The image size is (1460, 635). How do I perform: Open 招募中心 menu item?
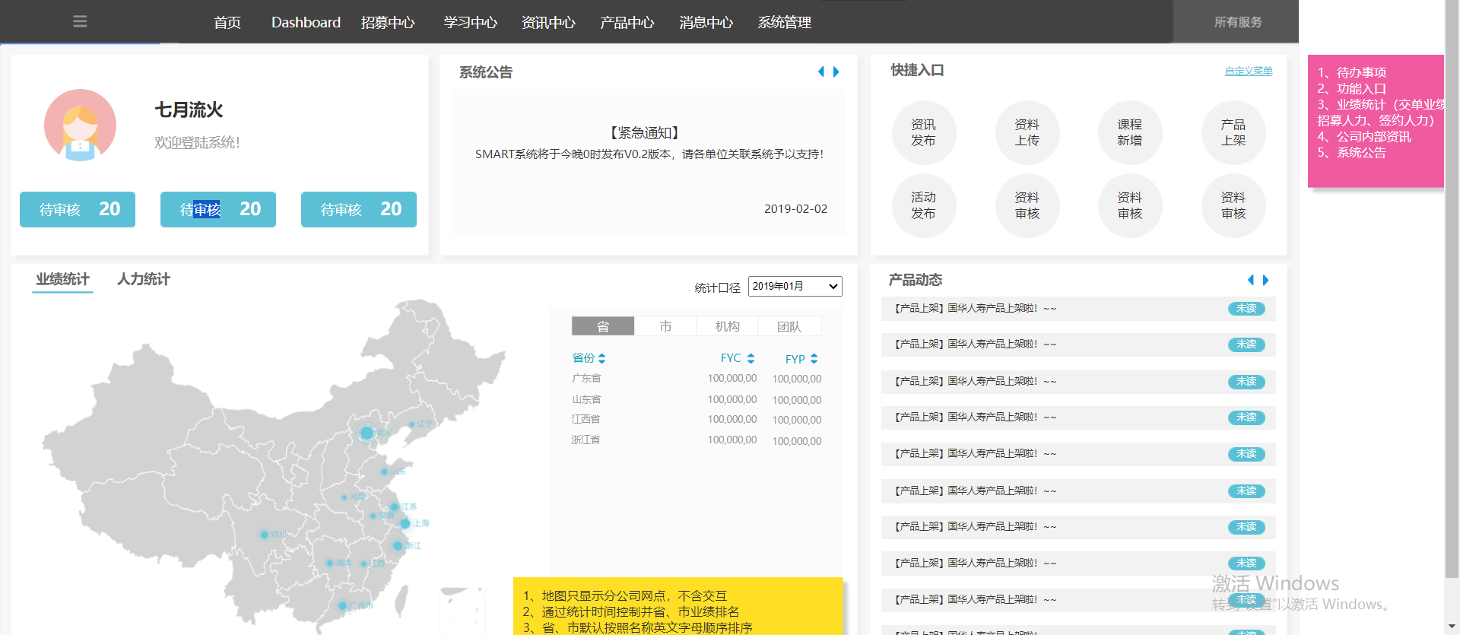coord(388,22)
